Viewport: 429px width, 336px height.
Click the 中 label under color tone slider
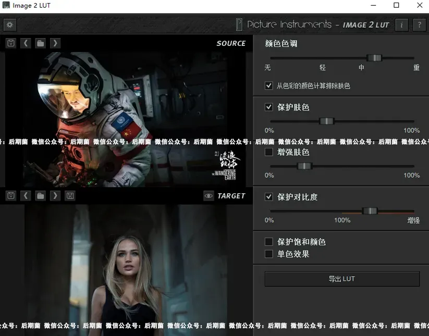click(x=361, y=68)
